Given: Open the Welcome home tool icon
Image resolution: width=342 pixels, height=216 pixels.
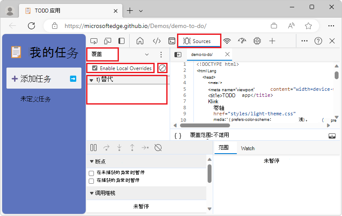Looking at the screenshot, I should click(140, 41).
